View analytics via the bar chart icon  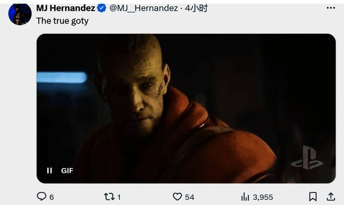(245, 197)
